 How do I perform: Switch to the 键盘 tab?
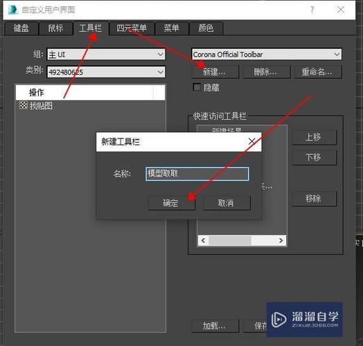click(x=21, y=28)
